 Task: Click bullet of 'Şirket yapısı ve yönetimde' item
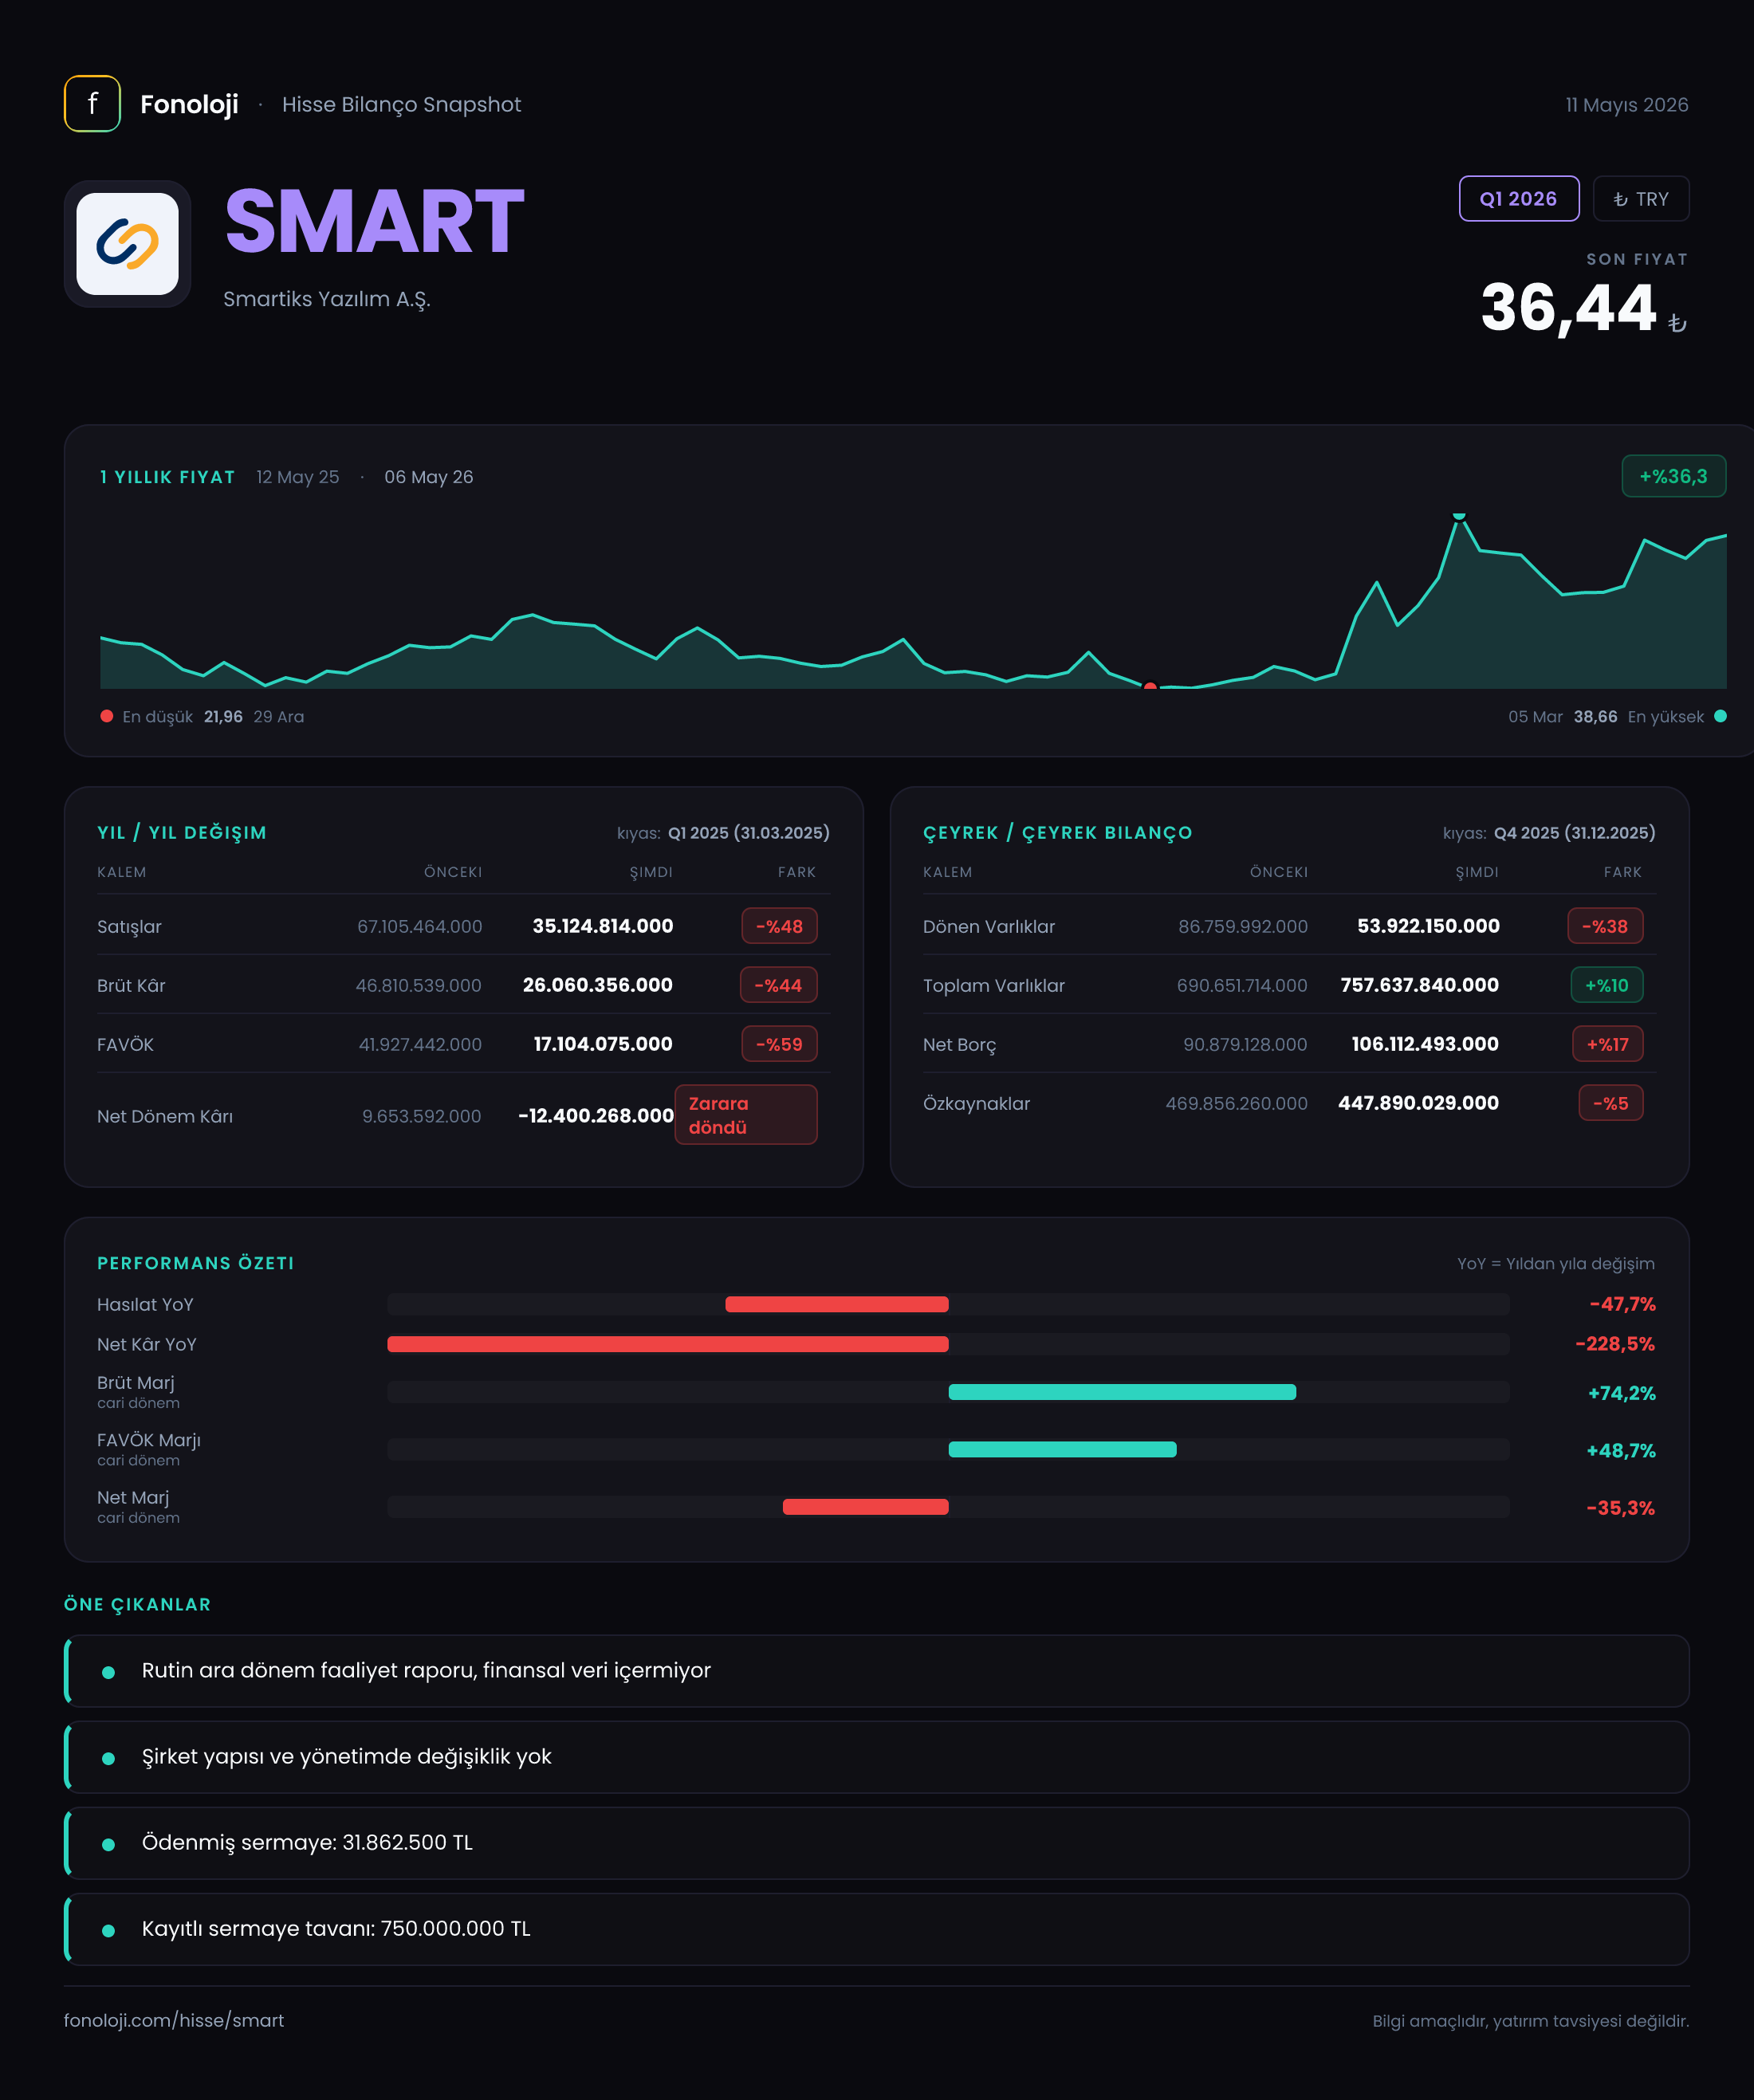pyautogui.click(x=108, y=1758)
